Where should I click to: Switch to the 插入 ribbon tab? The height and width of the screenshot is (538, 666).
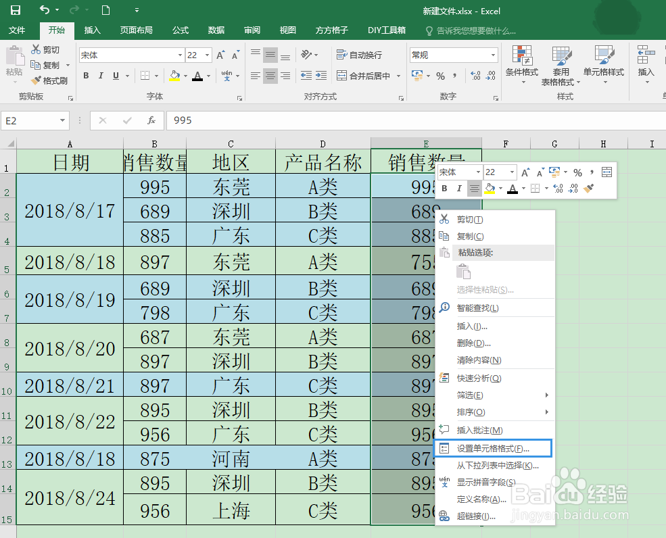click(x=92, y=30)
